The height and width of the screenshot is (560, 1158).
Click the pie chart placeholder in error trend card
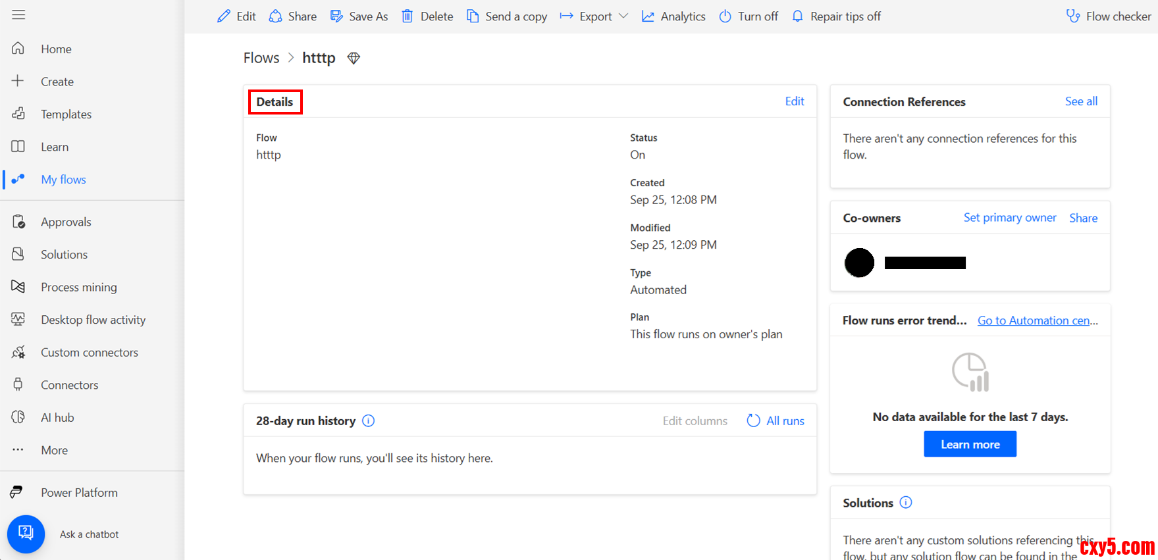tap(970, 372)
